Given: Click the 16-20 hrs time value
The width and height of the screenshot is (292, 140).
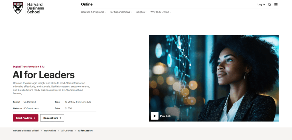Looking at the screenshot, I should point(78,102).
